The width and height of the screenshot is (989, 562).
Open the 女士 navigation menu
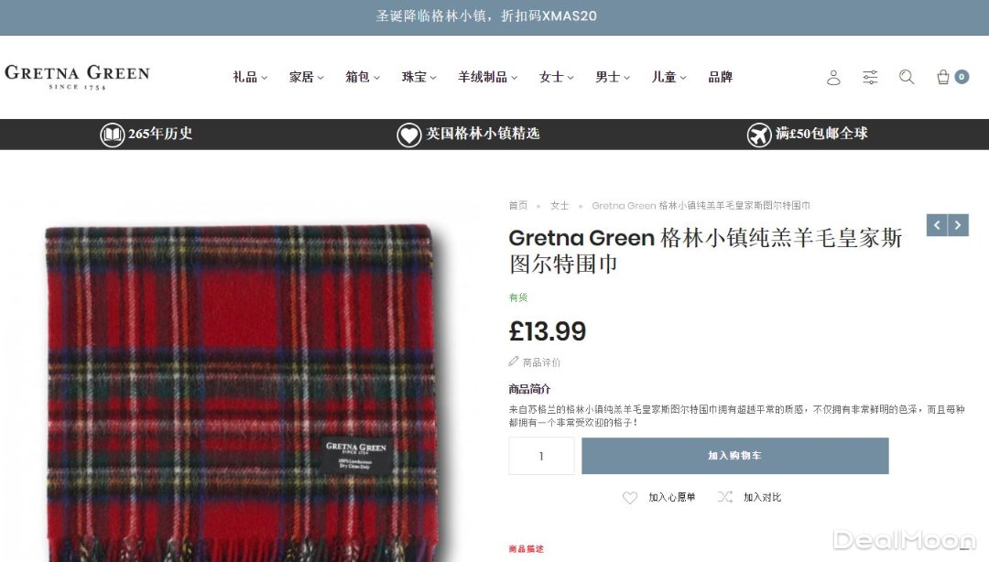(557, 77)
